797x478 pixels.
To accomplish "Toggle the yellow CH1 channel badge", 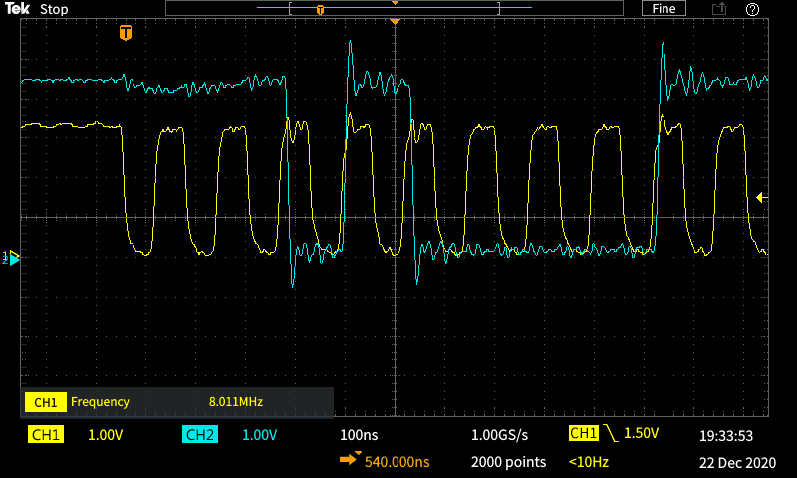I will tap(46, 435).
